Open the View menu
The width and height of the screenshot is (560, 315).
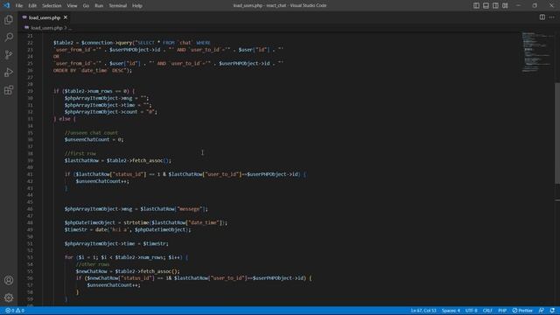[72, 6]
